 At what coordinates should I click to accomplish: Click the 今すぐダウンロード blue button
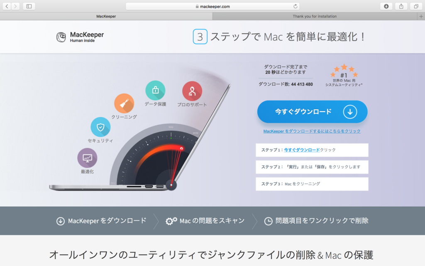pyautogui.click(x=312, y=112)
